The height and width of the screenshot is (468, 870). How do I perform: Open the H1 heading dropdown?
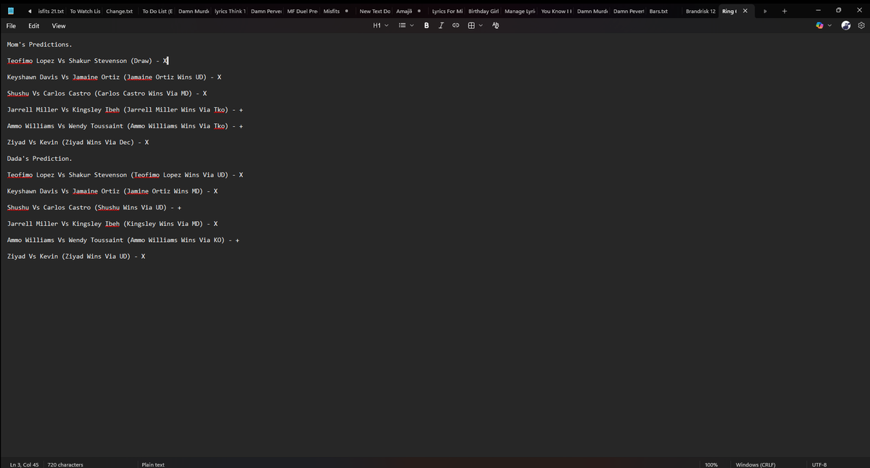381,25
